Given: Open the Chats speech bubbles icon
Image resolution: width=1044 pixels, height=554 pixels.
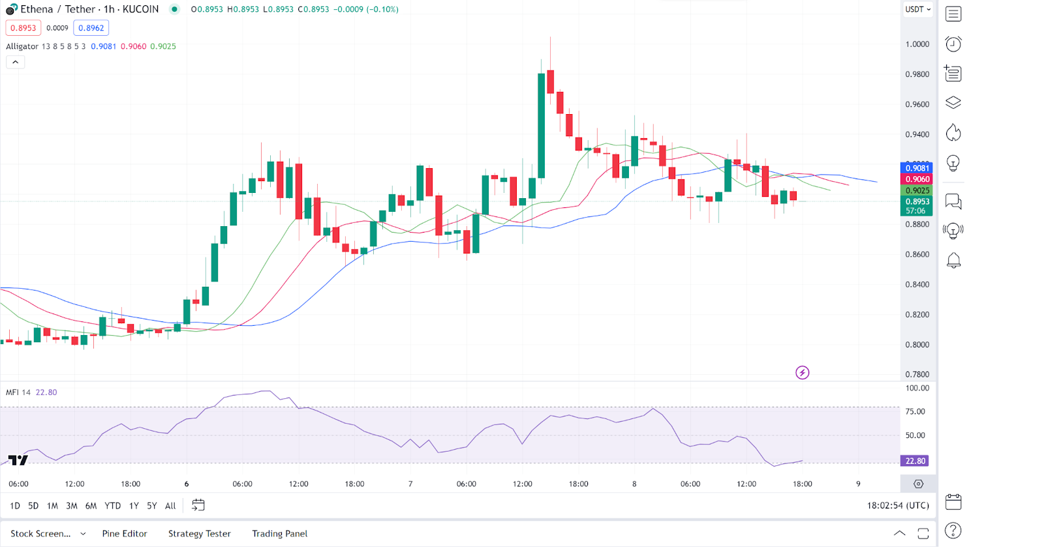Looking at the screenshot, I should point(953,201).
